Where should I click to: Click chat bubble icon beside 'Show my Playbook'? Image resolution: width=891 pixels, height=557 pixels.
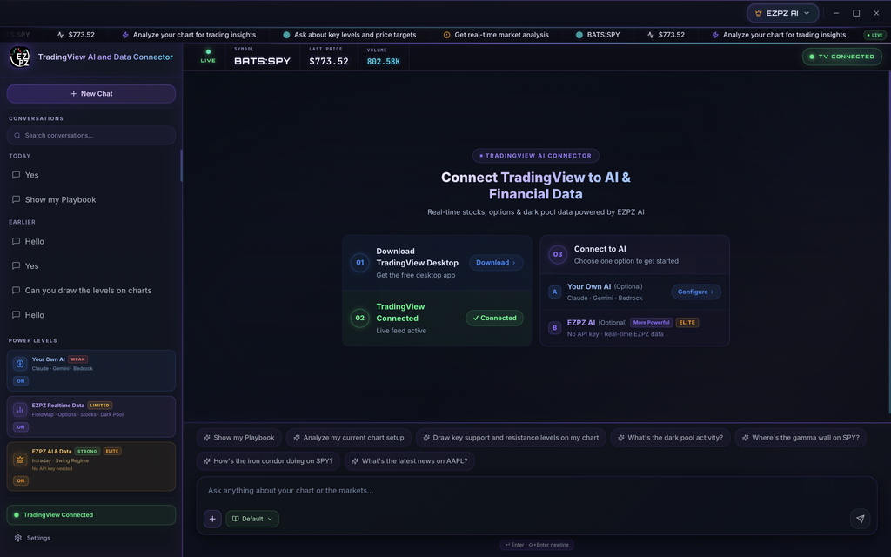coord(16,199)
